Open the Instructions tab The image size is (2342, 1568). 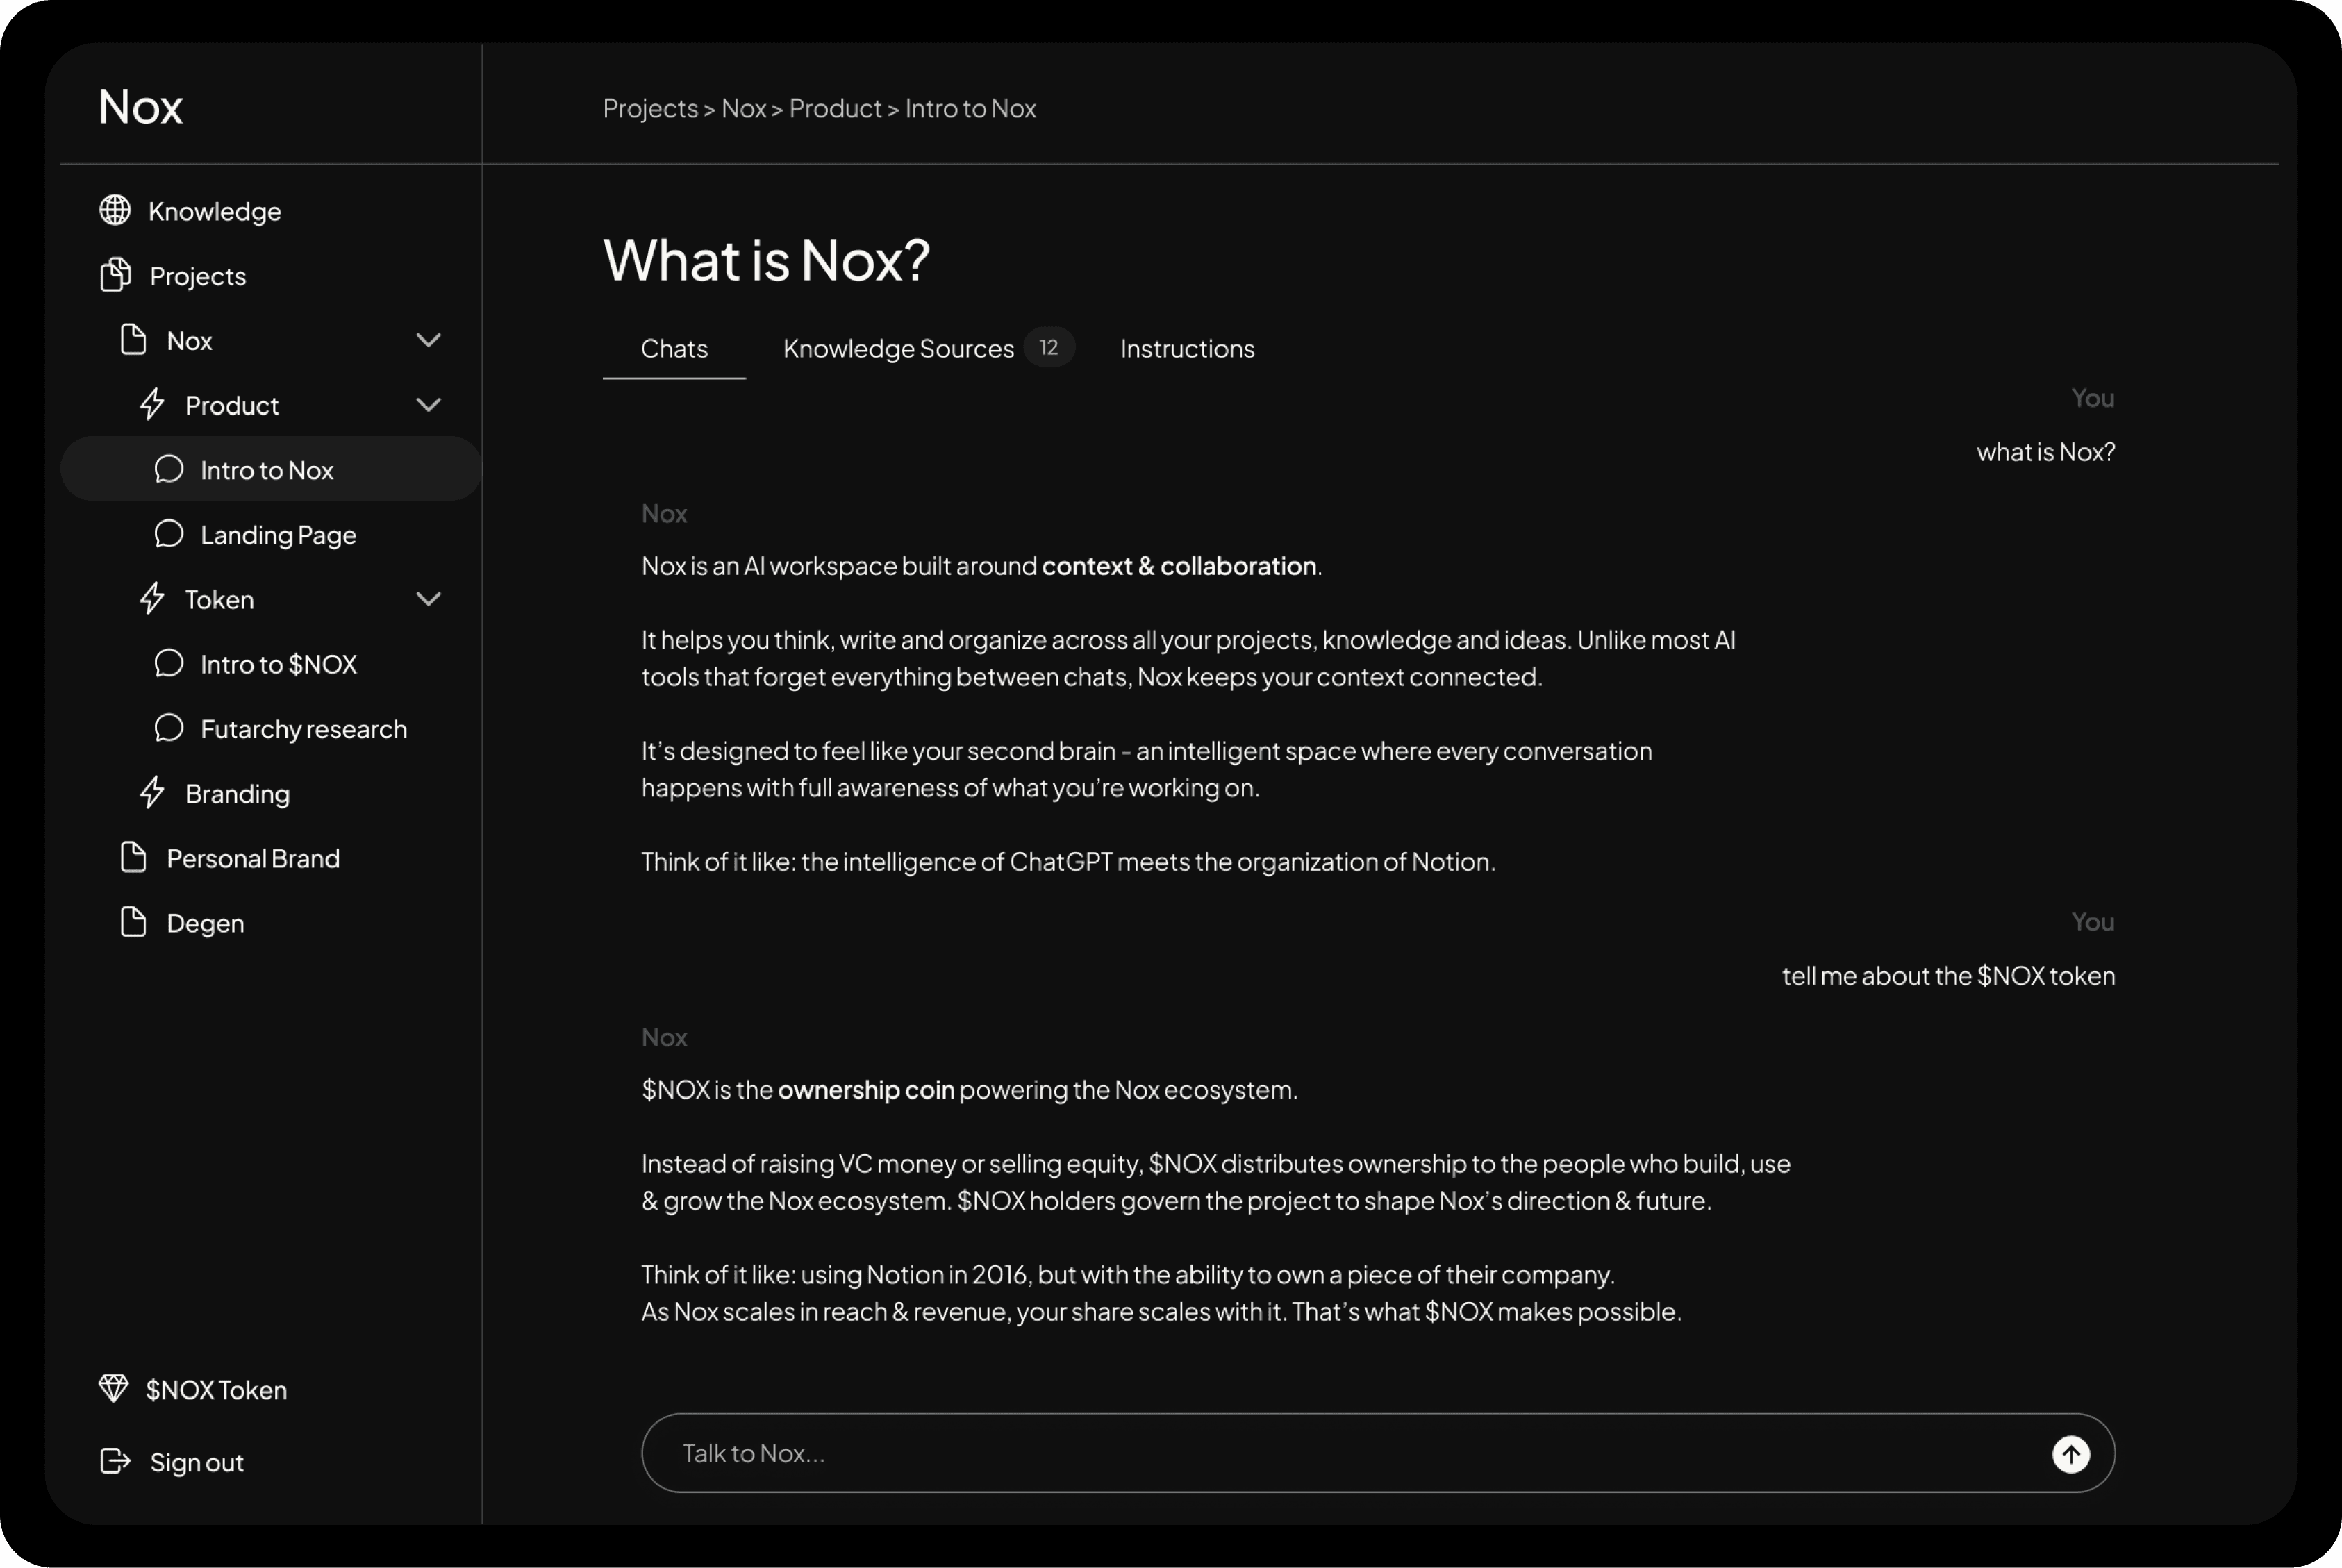1187,348
